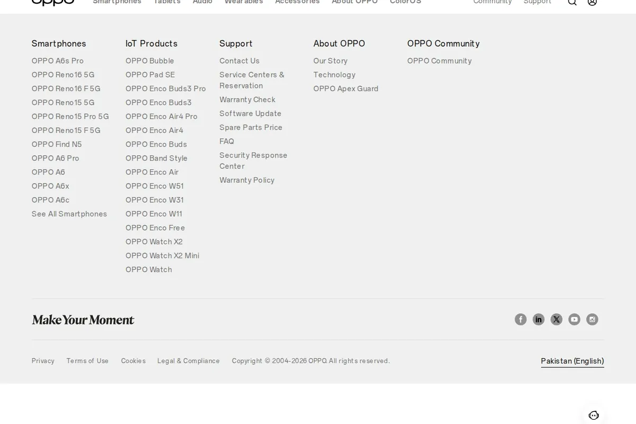Open the Community header link

tap(492, 2)
